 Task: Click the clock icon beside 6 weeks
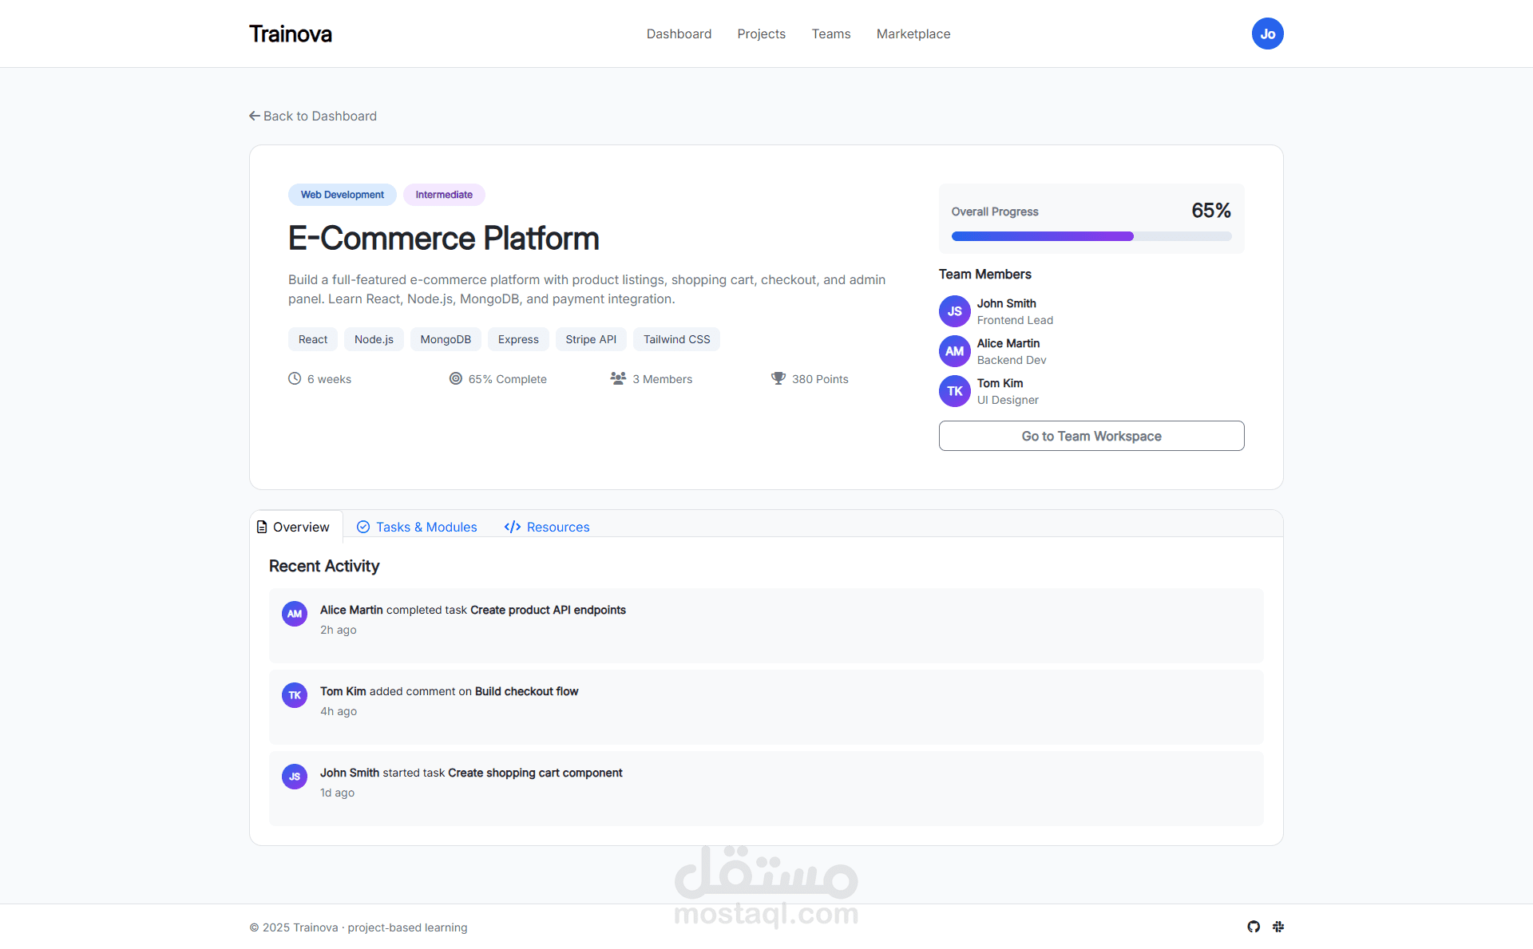[x=295, y=378]
